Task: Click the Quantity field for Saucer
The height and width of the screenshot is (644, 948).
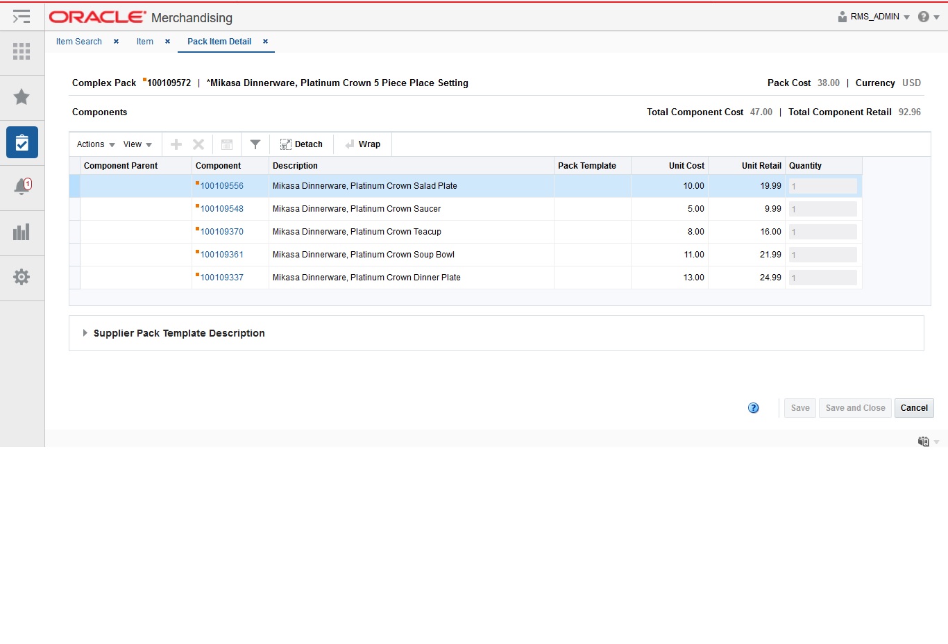Action: click(823, 209)
